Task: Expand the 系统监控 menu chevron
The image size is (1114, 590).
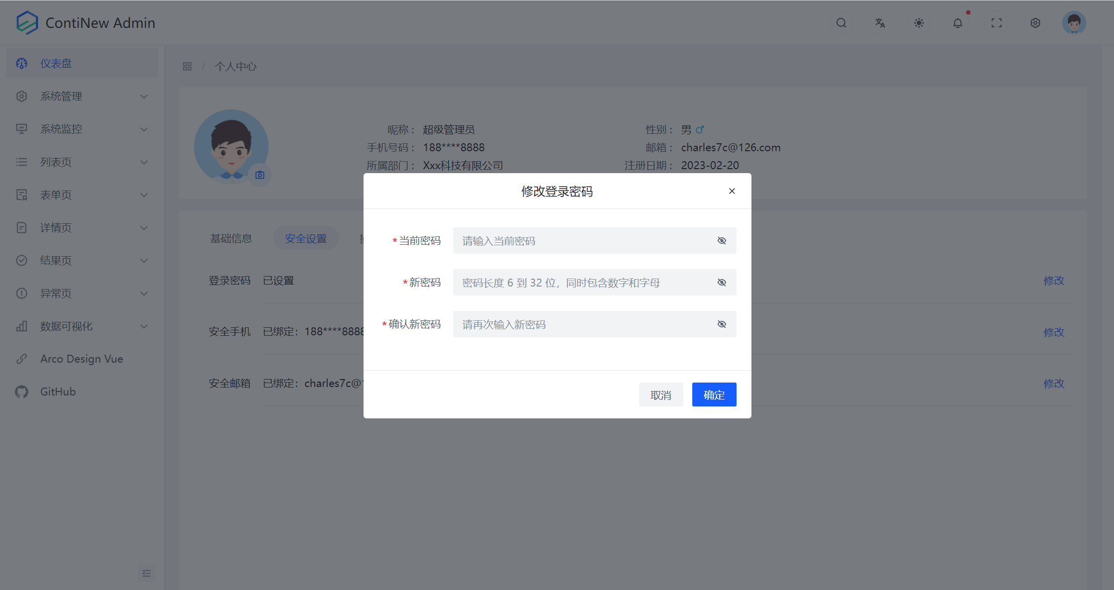Action: [x=144, y=129]
